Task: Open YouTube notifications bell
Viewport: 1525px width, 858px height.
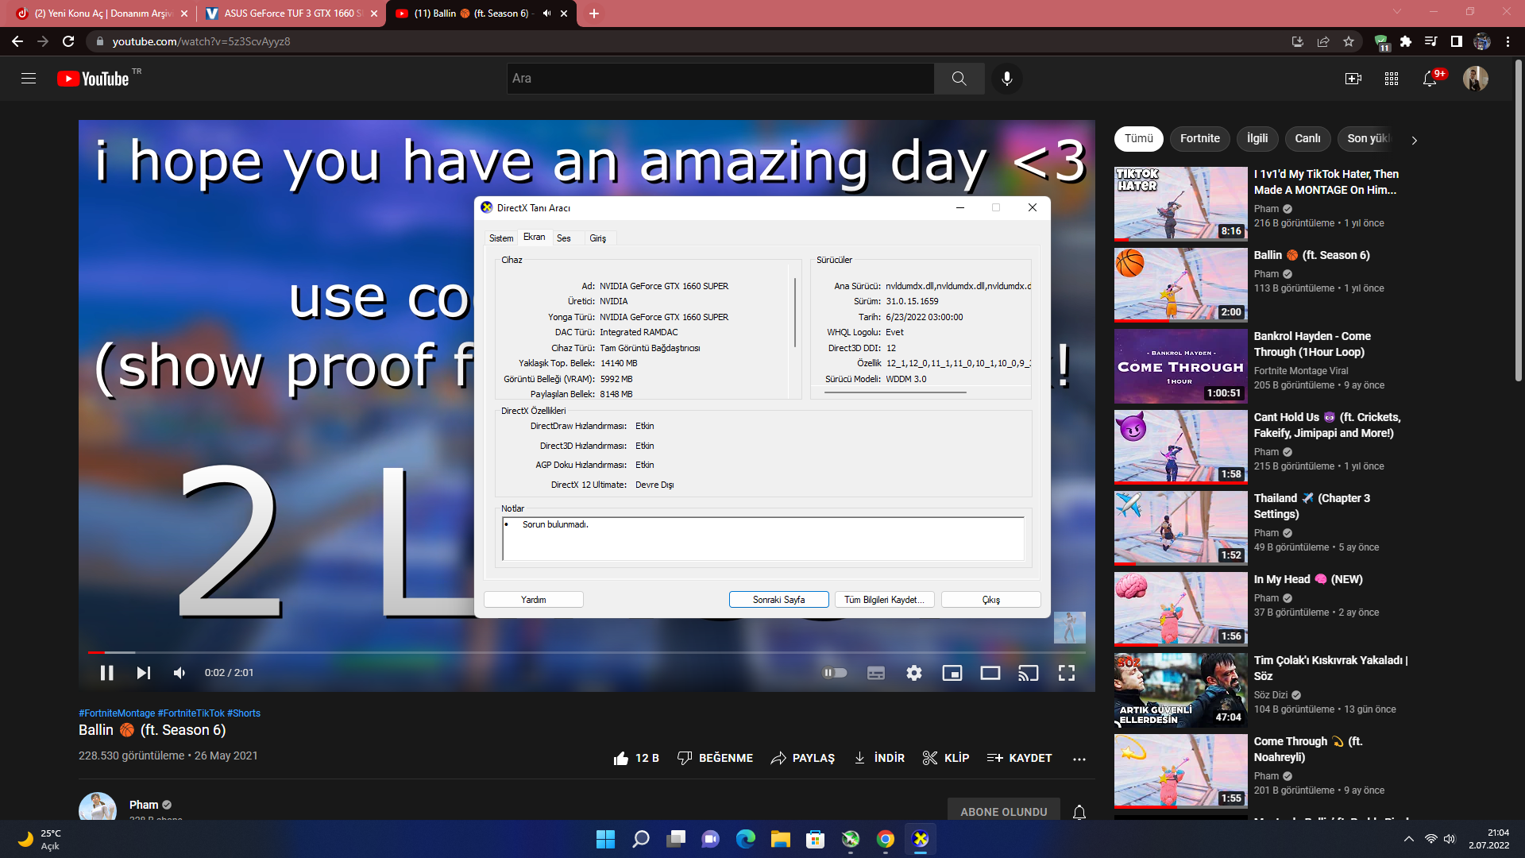Action: click(1430, 79)
